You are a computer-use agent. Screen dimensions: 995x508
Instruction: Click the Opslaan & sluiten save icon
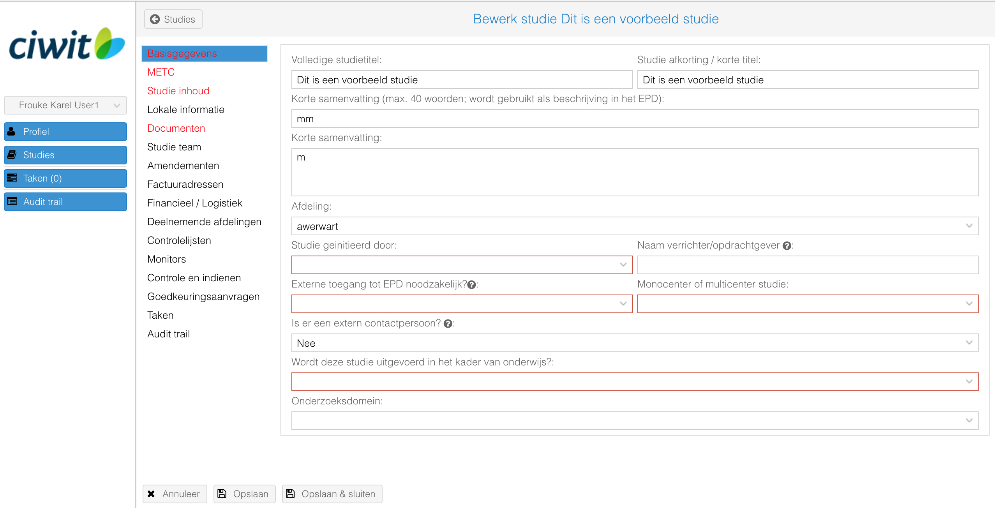290,494
